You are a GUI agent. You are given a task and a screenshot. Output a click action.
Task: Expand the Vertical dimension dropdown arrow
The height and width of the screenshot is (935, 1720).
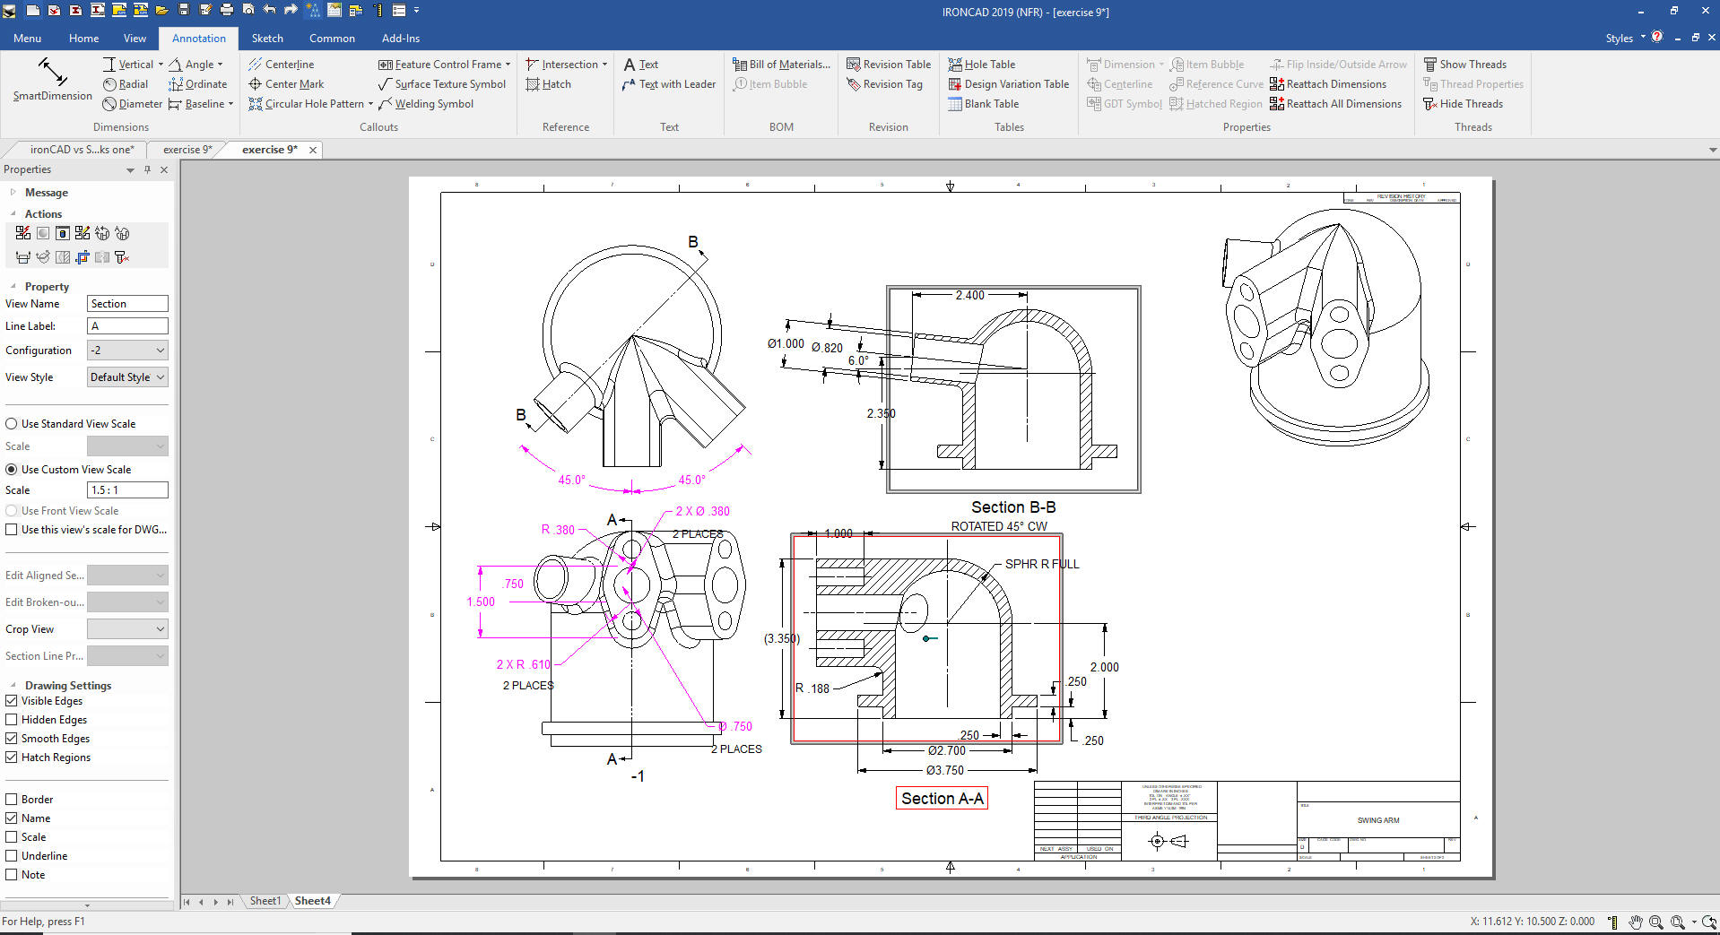click(161, 65)
